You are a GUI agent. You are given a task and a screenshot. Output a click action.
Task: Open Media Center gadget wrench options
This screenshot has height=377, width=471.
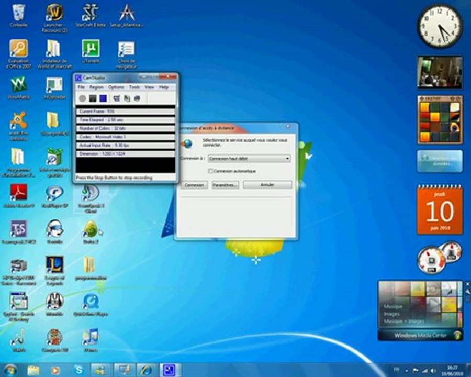pyautogui.click(x=468, y=291)
